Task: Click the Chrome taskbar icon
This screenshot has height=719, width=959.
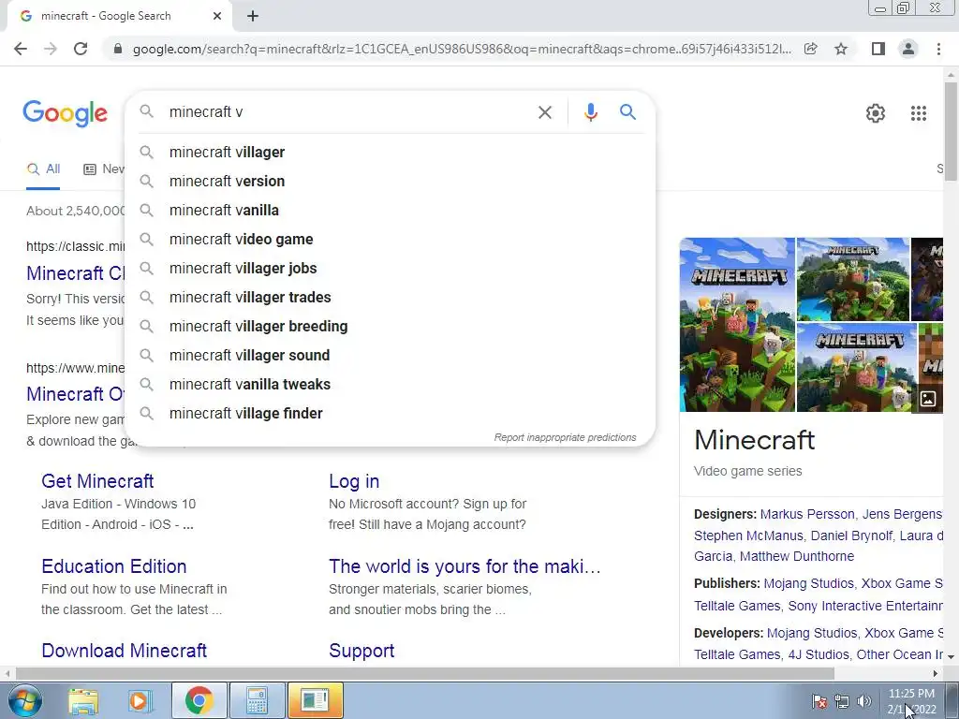Action: click(x=199, y=700)
